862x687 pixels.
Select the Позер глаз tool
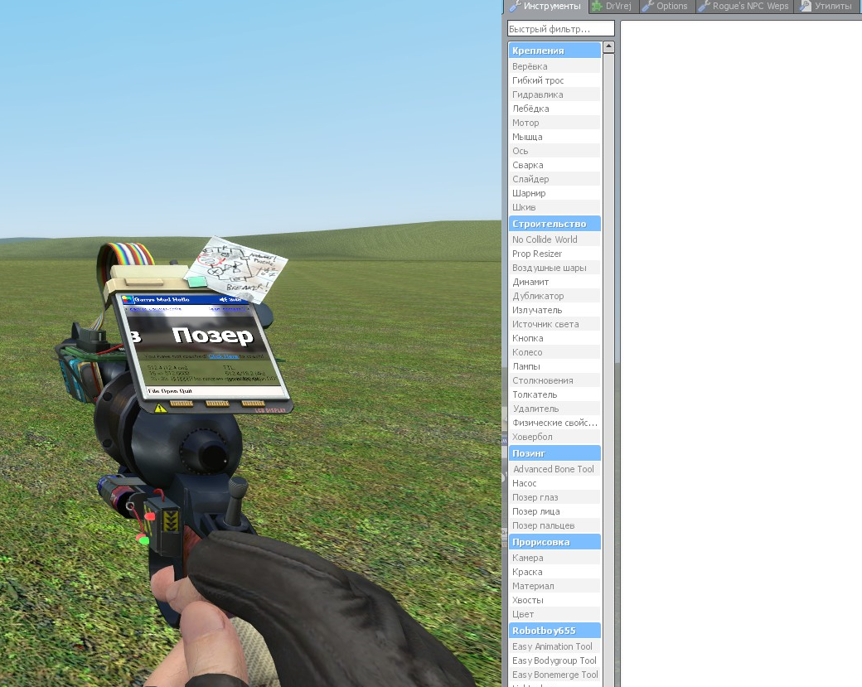pos(554,497)
